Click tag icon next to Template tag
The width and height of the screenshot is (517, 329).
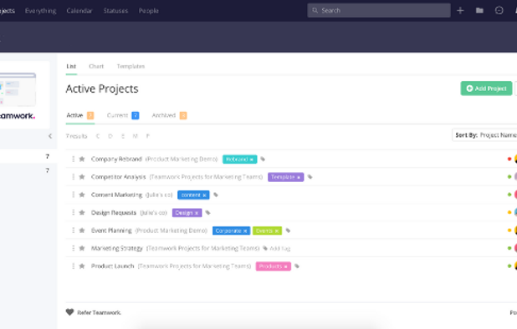pyautogui.click(x=310, y=177)
